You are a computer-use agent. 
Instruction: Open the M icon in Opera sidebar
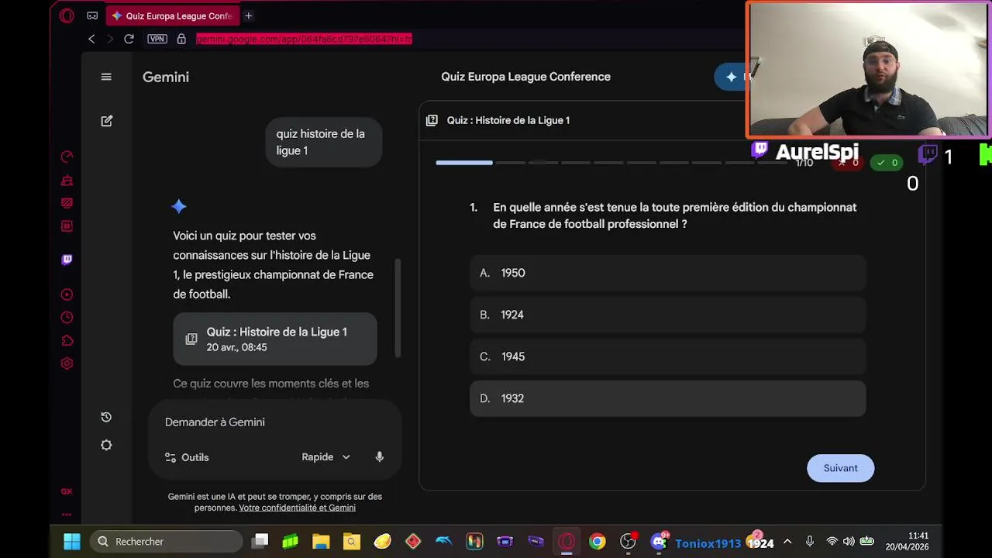pyautogui.click(x=67, y=226)
